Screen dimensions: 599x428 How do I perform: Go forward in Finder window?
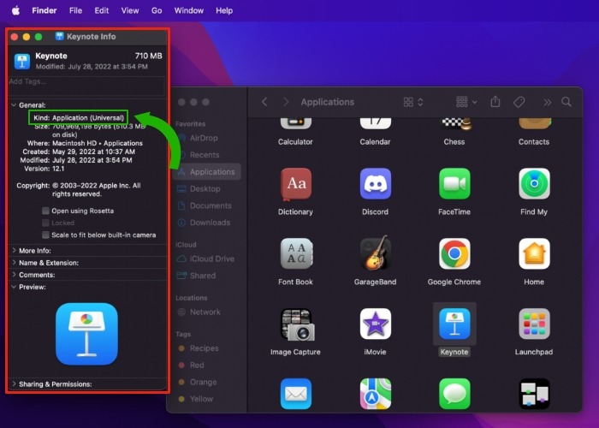285,102
